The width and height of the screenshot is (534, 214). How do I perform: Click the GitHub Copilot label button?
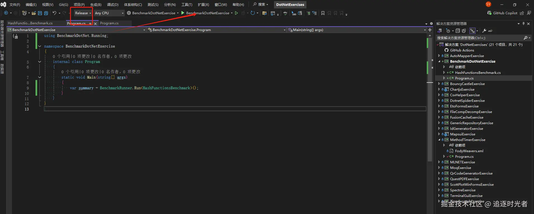tap(505, 13)
